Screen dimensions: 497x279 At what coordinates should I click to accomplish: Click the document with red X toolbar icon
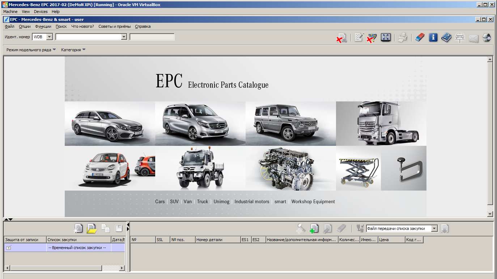pyautogui.click(x=341, y=38)
